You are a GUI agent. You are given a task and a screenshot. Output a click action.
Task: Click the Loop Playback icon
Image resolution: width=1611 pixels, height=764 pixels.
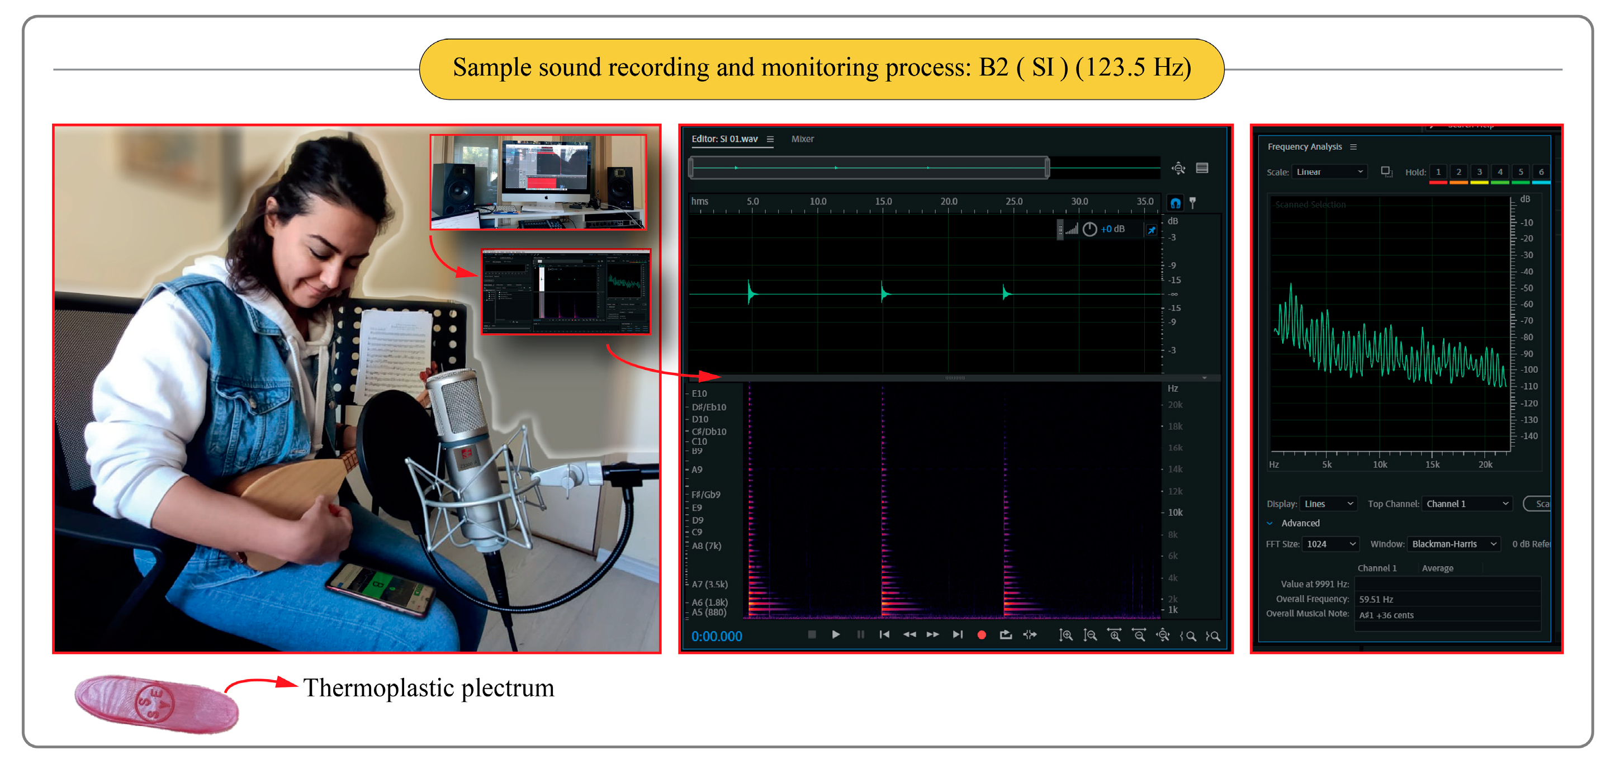point(1006,634)
